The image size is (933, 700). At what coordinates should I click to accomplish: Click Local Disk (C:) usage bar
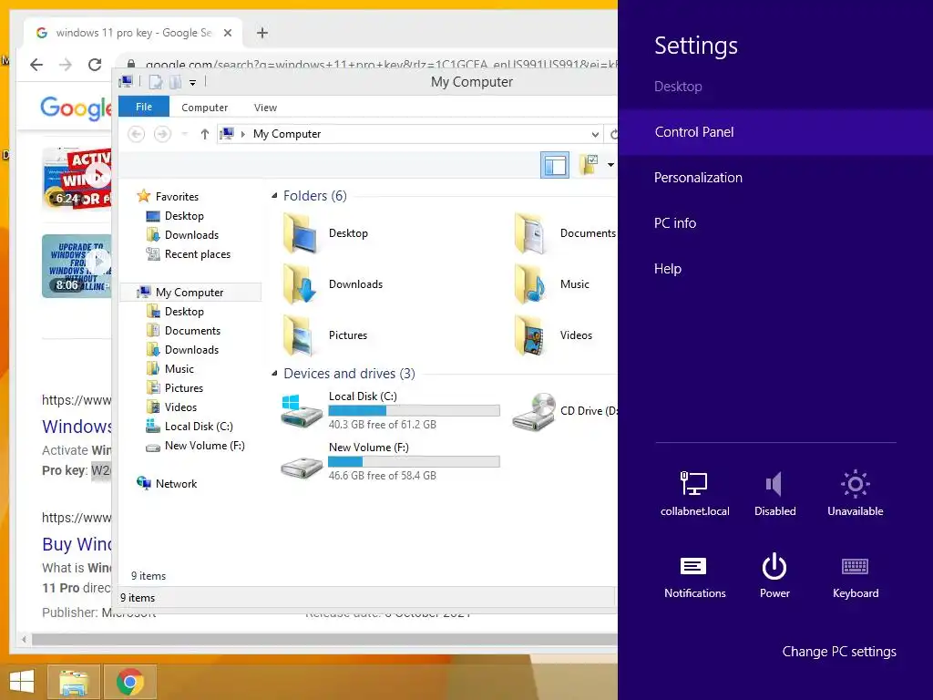click(415, 410)
